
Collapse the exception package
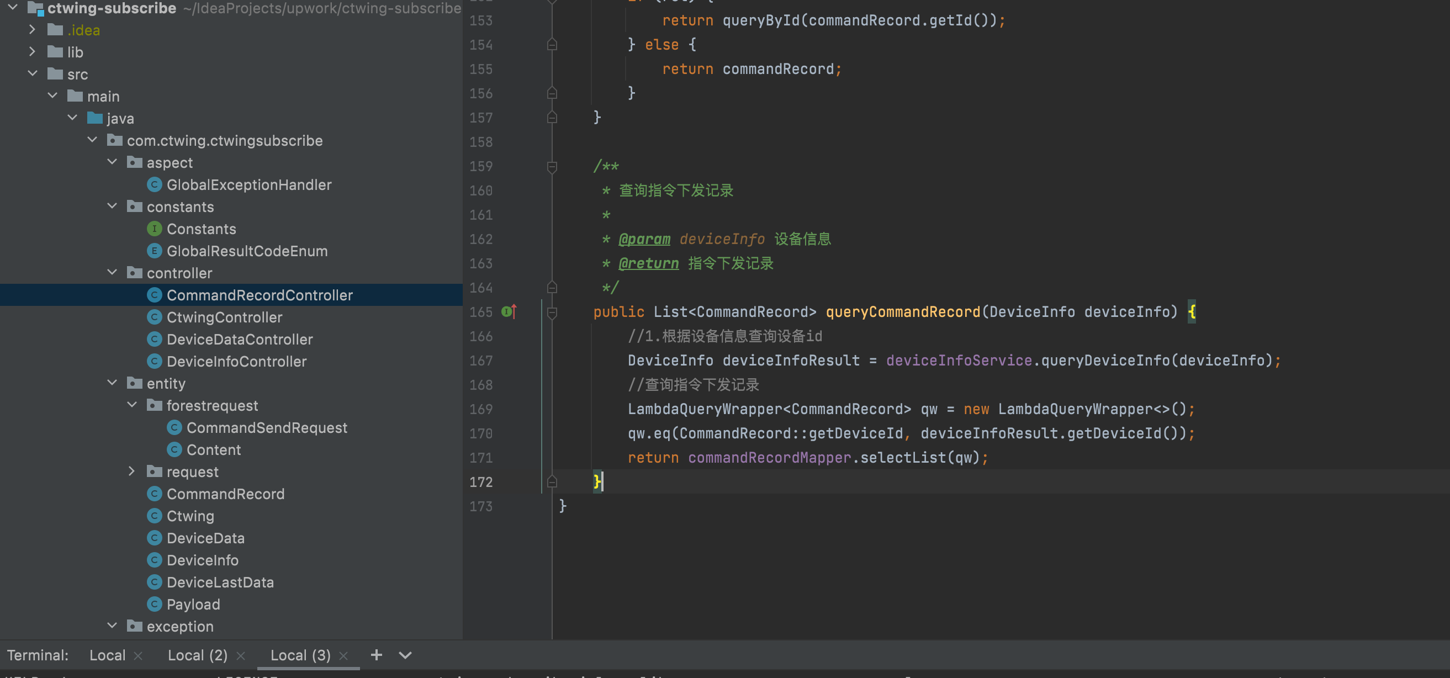112,626
